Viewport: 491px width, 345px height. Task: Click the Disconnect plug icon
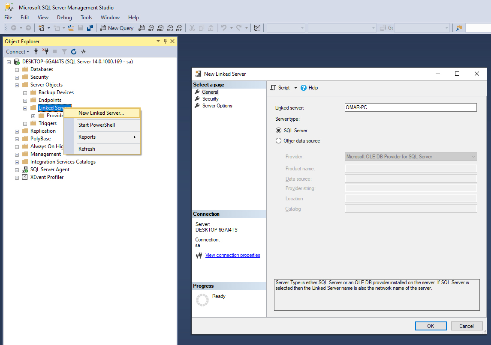45,51
